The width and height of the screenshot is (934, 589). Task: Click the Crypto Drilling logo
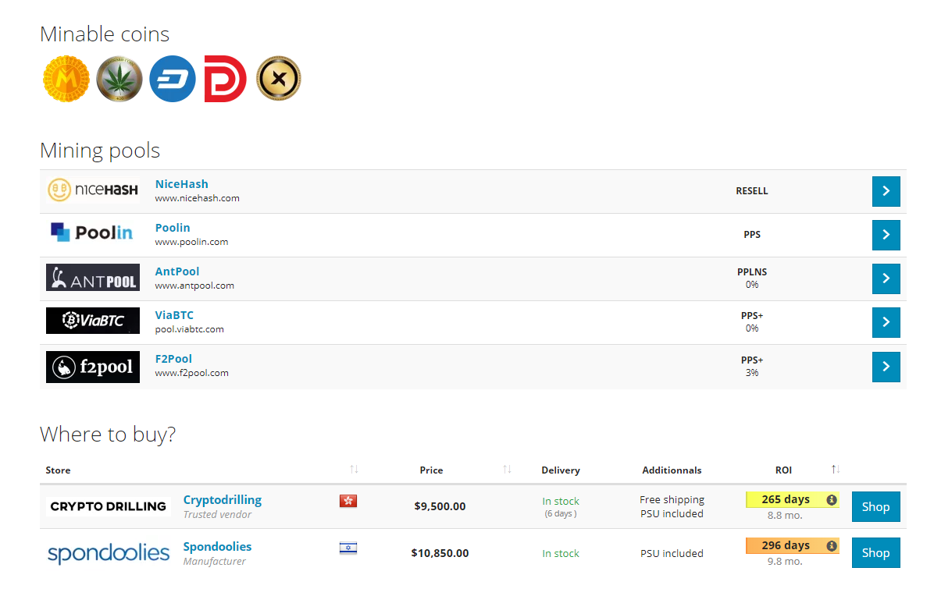tap(108, 506)
